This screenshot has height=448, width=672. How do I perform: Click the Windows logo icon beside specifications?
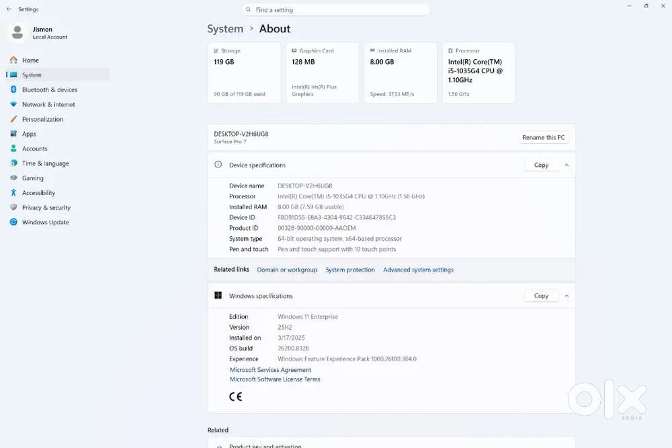(218, 295)
